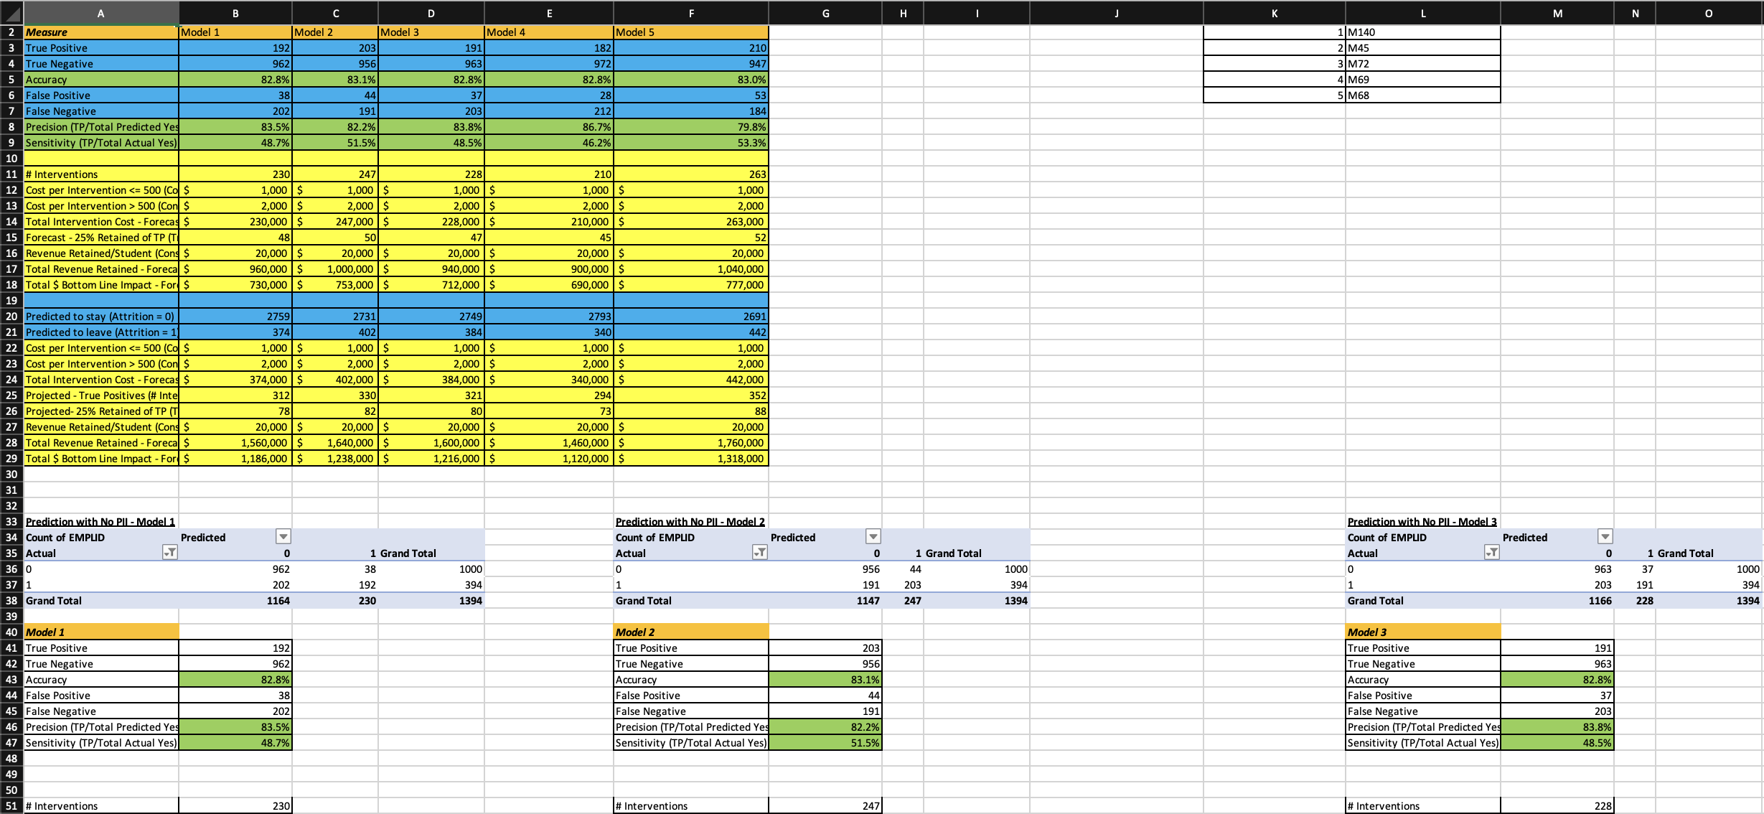Select column header G
Viewport: 1764px width, 814px height.
tap(825, 13)
